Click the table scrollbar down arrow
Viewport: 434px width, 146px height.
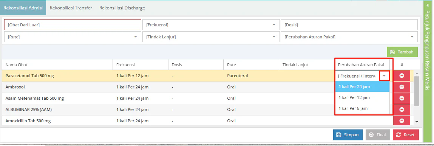[x=417, y=122]
